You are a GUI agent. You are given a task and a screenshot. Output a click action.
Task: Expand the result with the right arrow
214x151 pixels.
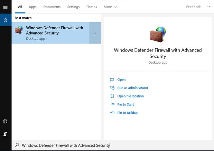click(x=95, y=33)
